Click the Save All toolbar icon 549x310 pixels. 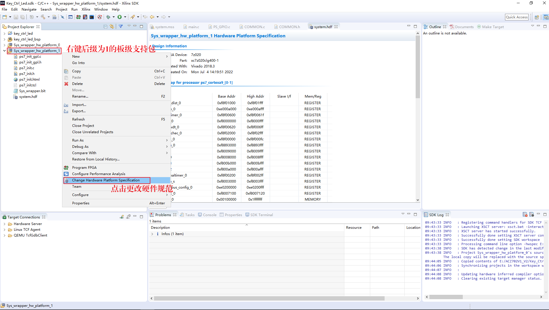(22, 17)
